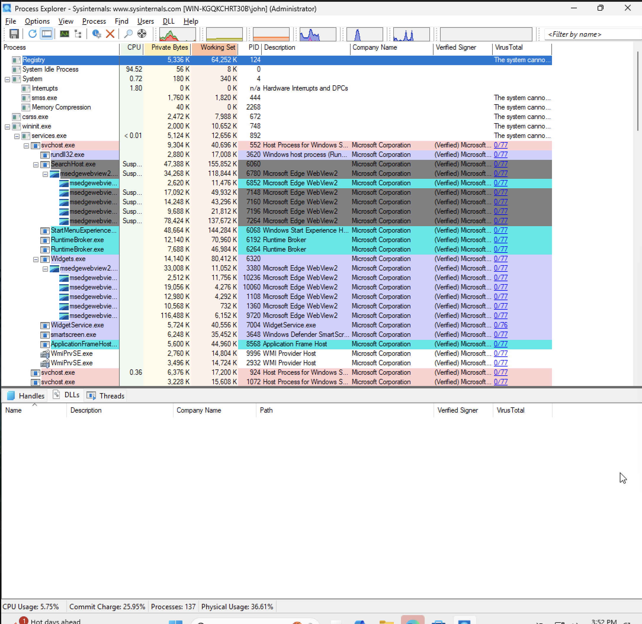Click the Registry process icon
Viewport: 642px width, 624px height.
(16, 60)
